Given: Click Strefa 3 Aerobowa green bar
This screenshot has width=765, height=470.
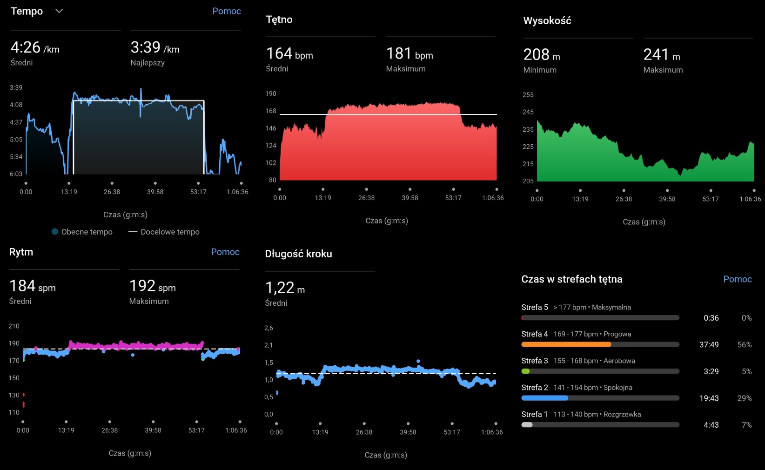Looking at the screenshot, I should coord(526,371).
